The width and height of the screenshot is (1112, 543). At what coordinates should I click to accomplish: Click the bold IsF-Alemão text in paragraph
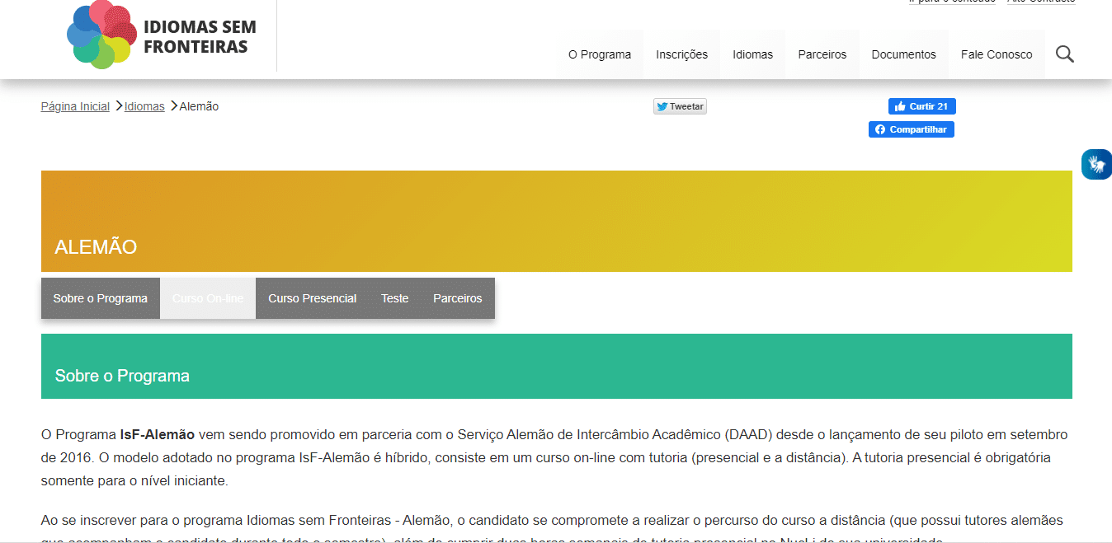[158, 434]
